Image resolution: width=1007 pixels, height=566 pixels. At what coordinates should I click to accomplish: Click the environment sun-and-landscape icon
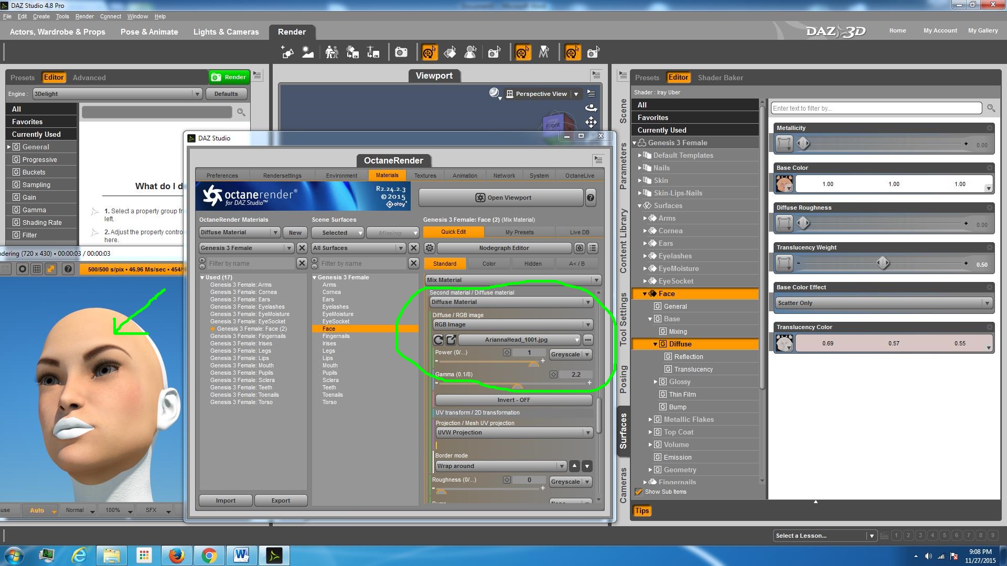308,52
